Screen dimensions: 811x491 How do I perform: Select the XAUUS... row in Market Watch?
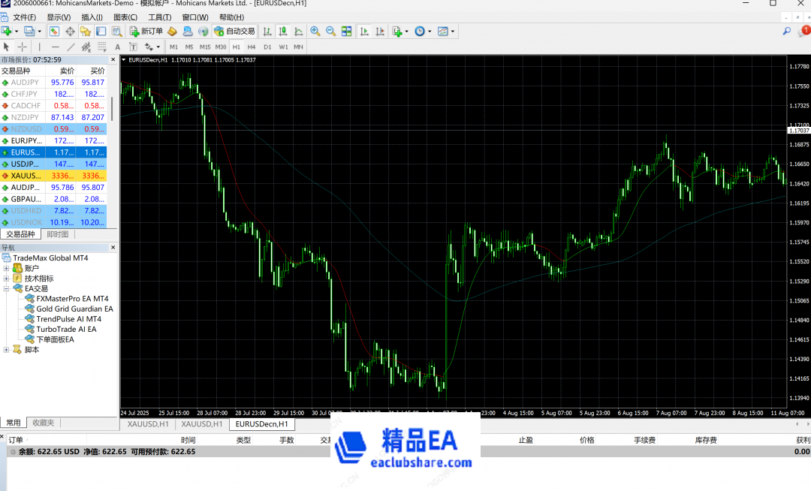tap(53, 176)
